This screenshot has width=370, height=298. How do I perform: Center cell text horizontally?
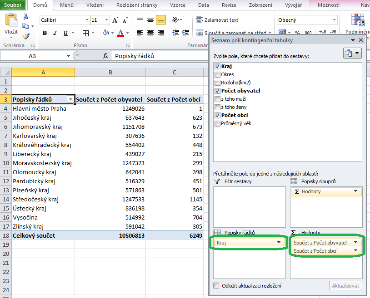coord(150,33)
